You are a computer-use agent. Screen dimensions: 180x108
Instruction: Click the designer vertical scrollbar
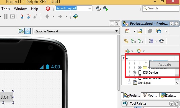point(119,63)
